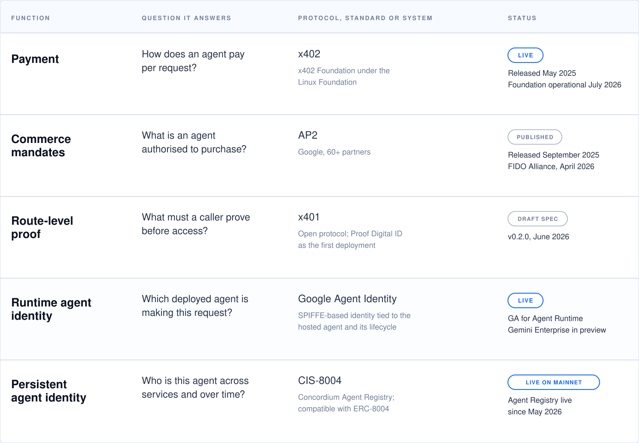Select the Route-level proof row label
This screenshot has width=639, height=443.
pos(42,227)
